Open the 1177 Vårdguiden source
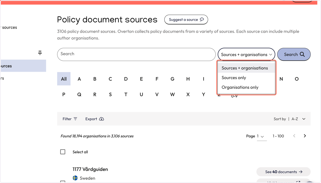Viewport: 321px width, 183px height. click(x=90, y=169)
